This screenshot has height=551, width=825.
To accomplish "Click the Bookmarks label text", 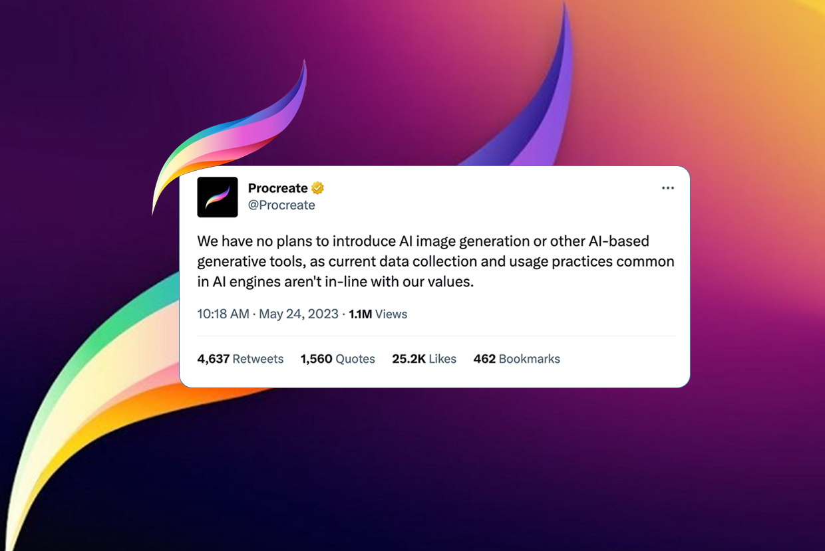I will (x=530, y=359).
